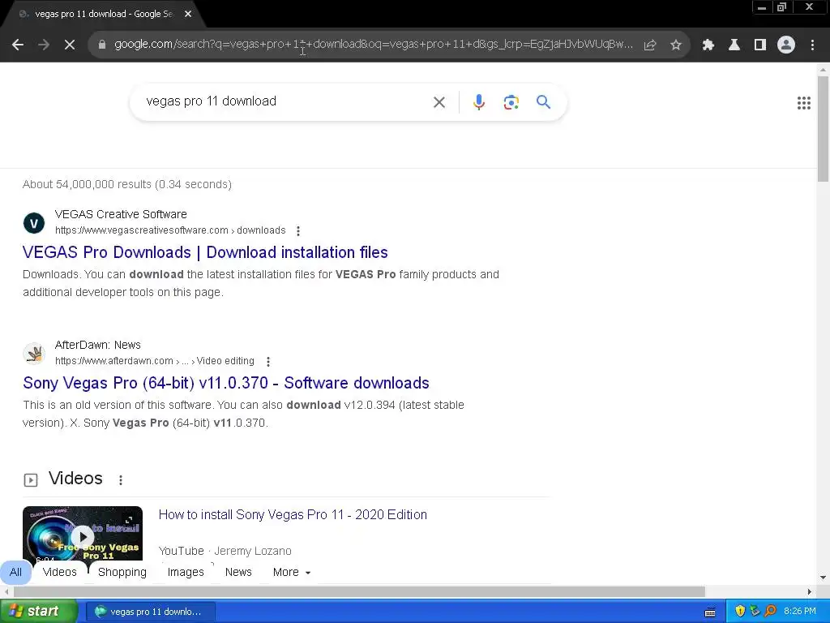Image resolution: width=830 pixels, height=623 pixels.
Task: Click the YouTube · Jeremy Lozano source text
Action: click(225, 551)
